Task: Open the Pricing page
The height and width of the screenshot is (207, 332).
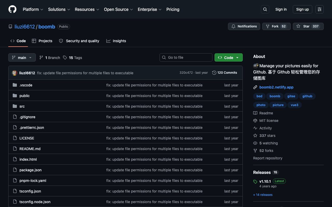Action: pos(173,9)
